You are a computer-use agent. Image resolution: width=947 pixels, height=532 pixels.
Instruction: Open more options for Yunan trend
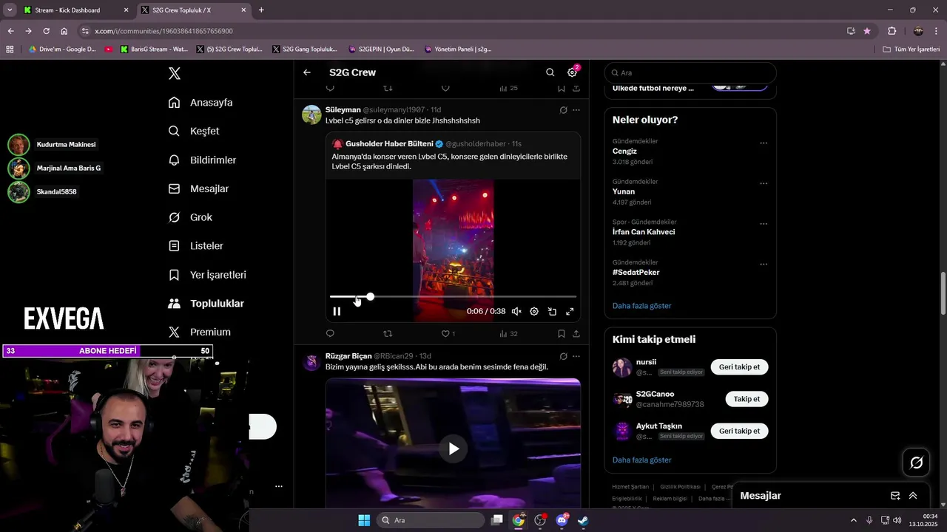point(764,184)
